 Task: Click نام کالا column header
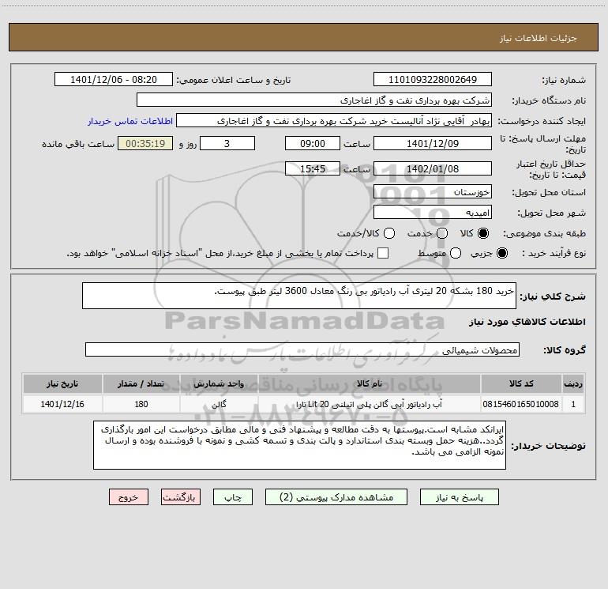[x=370, y=384]
